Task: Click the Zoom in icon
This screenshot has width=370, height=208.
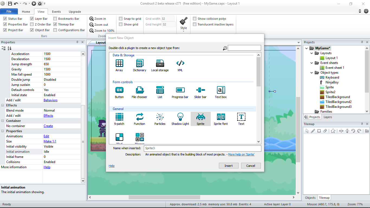Action: 92,19
